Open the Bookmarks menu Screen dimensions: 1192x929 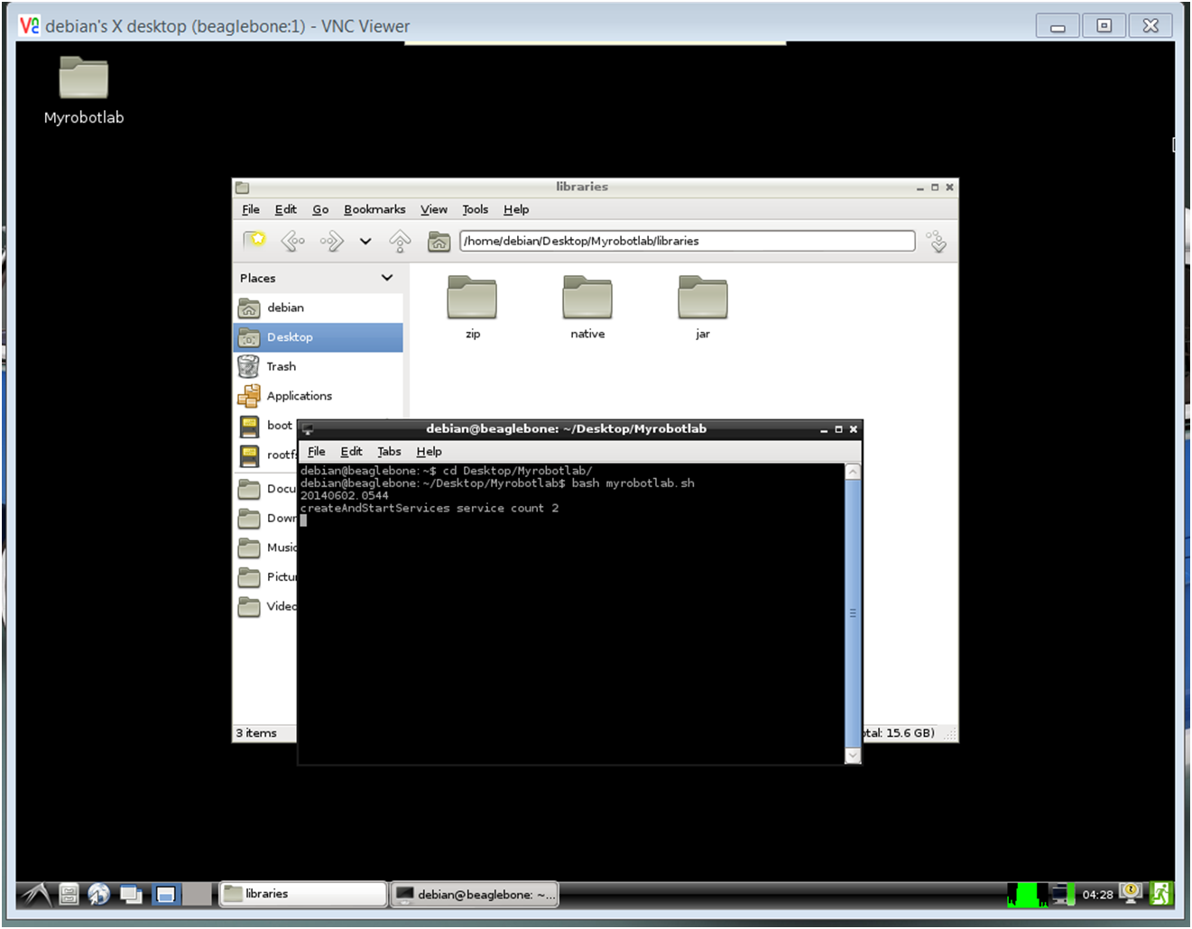(374, 209)
